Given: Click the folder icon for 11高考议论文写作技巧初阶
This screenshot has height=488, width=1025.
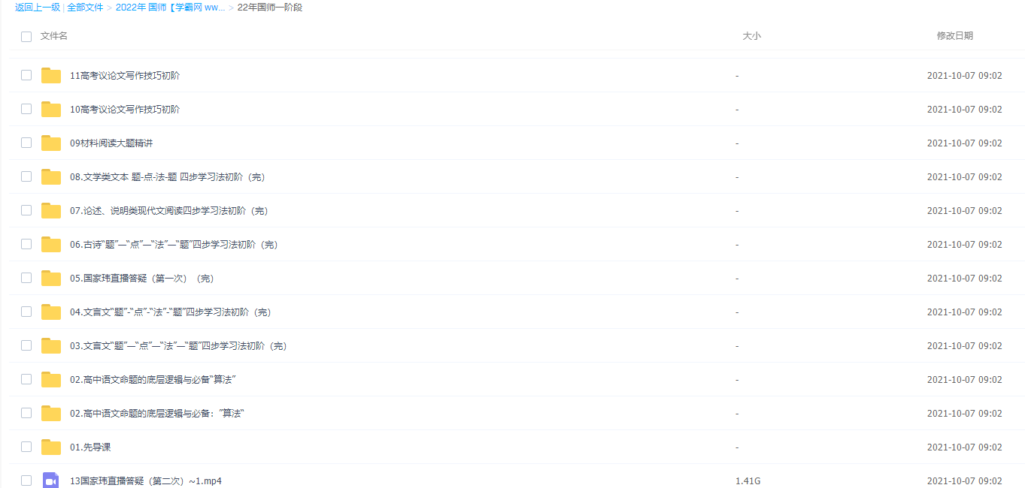Looking at the screenshot, I should tap(51, 76).
